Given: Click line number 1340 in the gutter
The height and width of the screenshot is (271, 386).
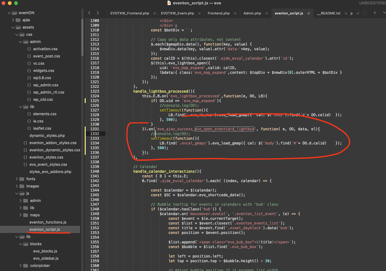Looking at the screenshot, I should pos(94,171).
